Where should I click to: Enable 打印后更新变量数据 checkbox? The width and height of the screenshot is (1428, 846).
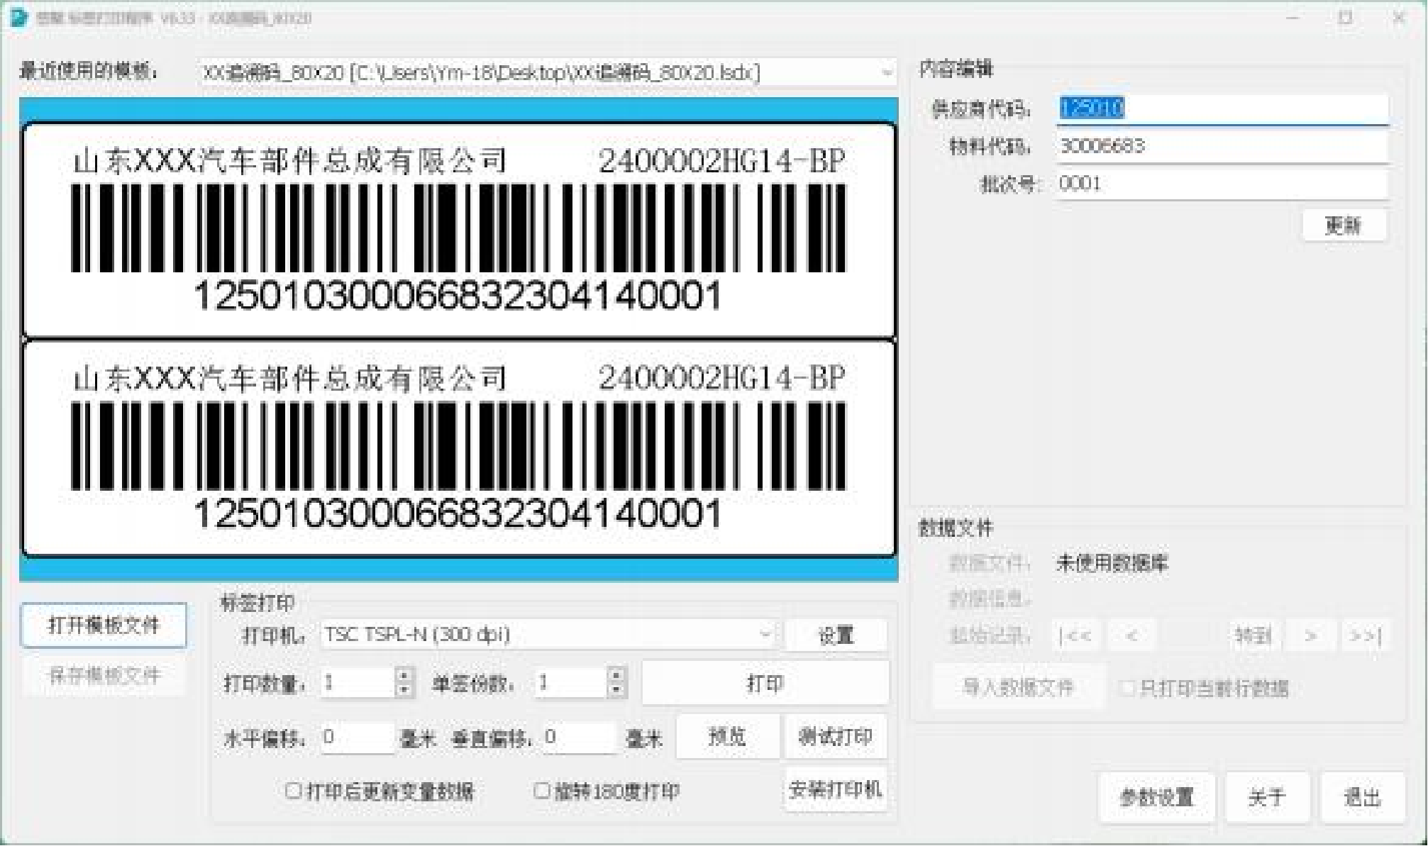coord(293,790)
